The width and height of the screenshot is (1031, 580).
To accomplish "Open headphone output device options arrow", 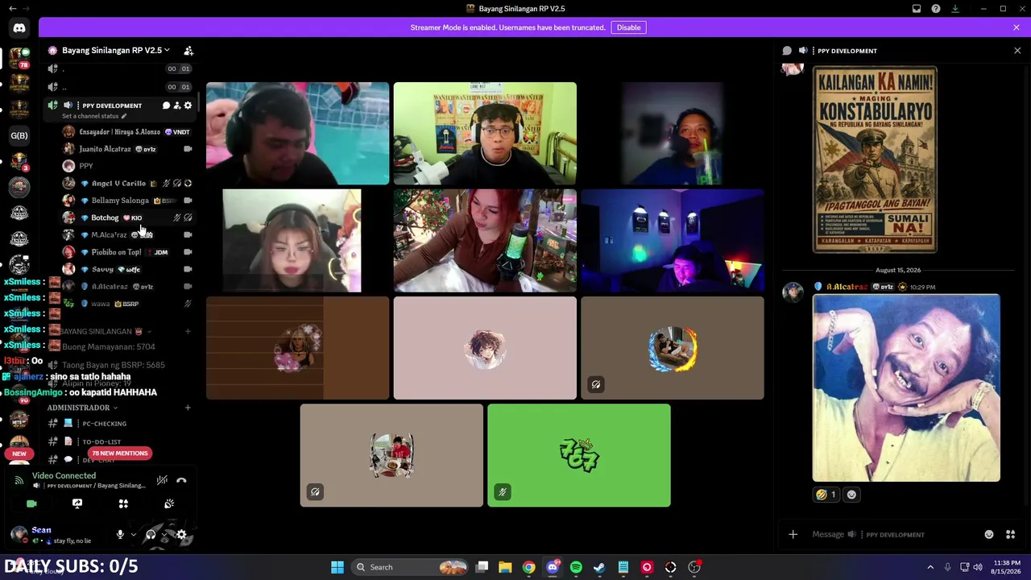I will coord(164,535).
